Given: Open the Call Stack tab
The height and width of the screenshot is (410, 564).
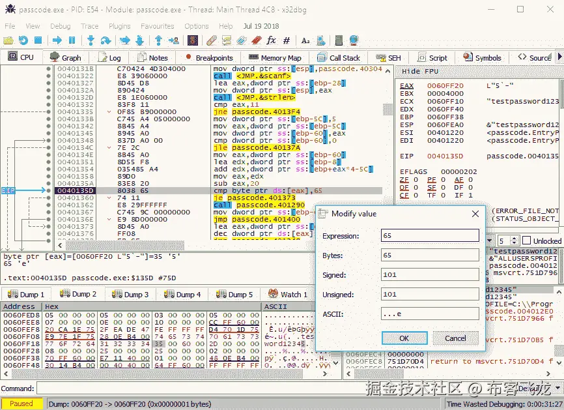Looking at the screenshot, I should click(x=339, y=57).
